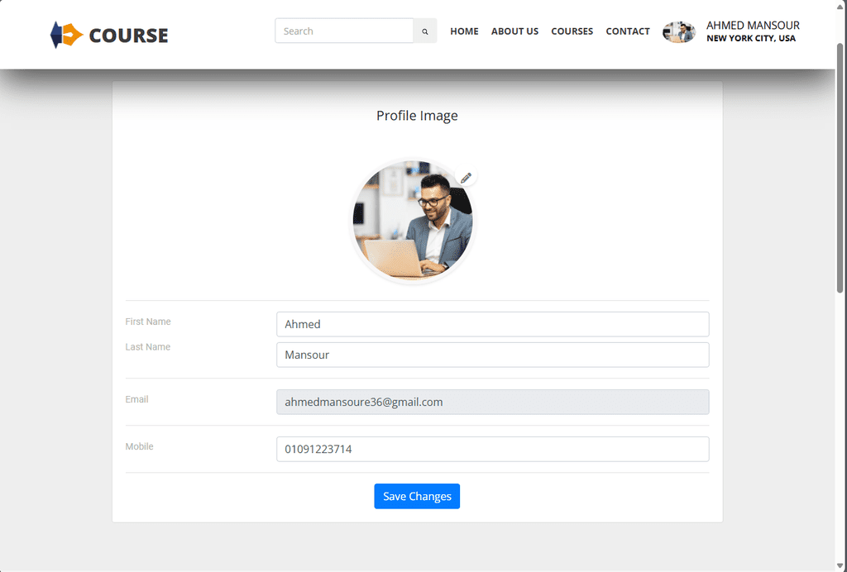Open the small user avatar in header

[679, 32]
